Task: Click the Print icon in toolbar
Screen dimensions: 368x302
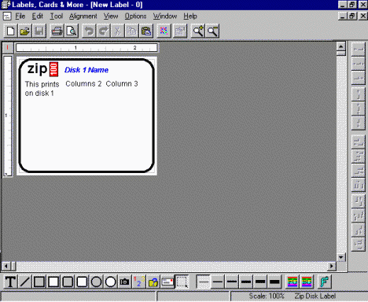Action: [x=57, y=31]
